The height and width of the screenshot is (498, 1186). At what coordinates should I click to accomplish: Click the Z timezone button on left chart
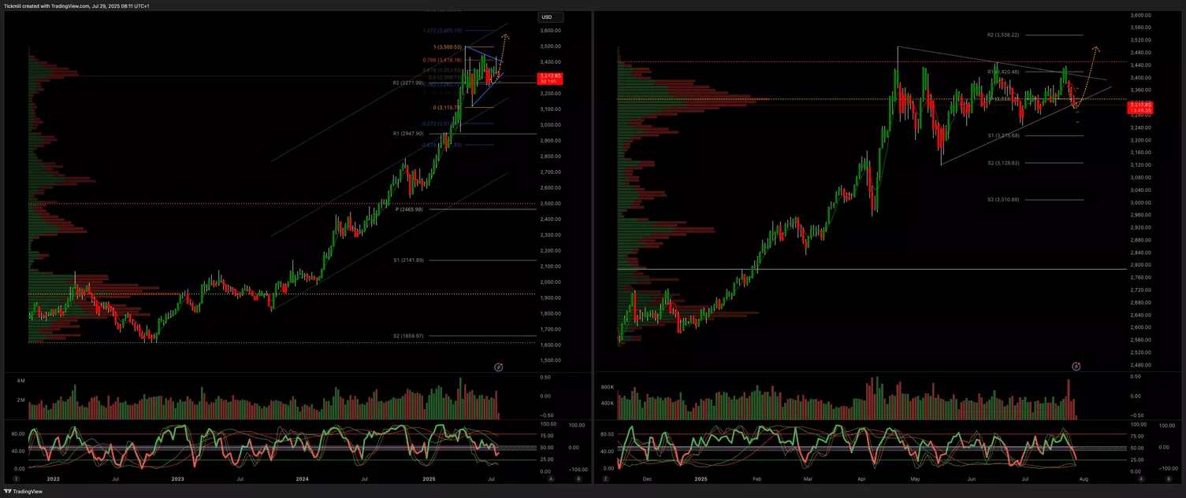click(x=17, y=478)
